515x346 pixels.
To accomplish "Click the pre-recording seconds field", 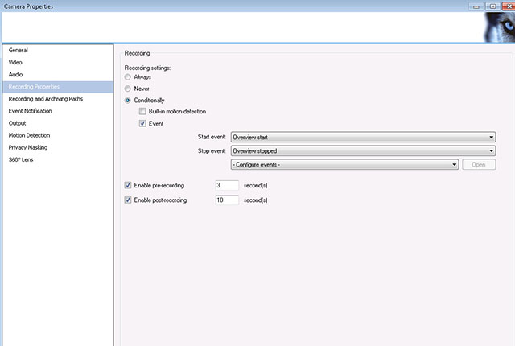I will click(226, 185).
